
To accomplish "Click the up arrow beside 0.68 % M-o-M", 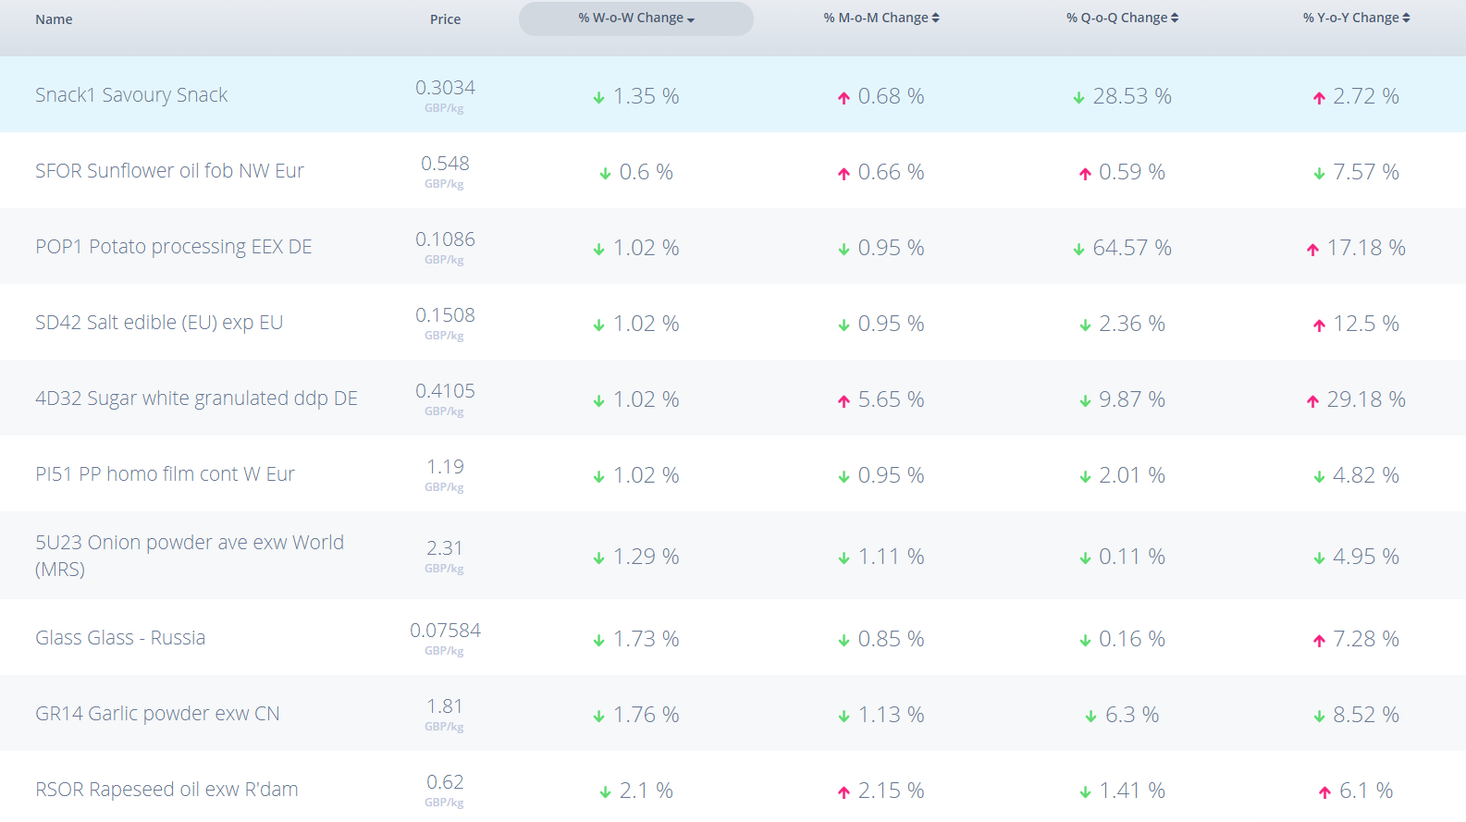I will point(844,98).
